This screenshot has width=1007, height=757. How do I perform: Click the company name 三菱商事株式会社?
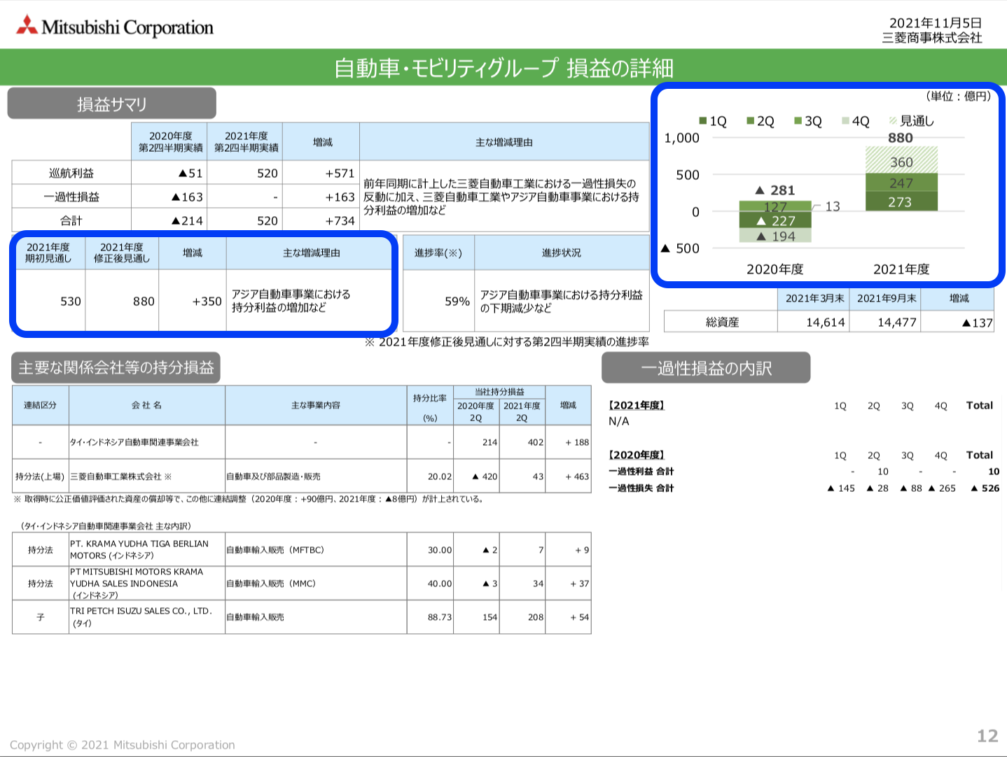click(932, 38)
